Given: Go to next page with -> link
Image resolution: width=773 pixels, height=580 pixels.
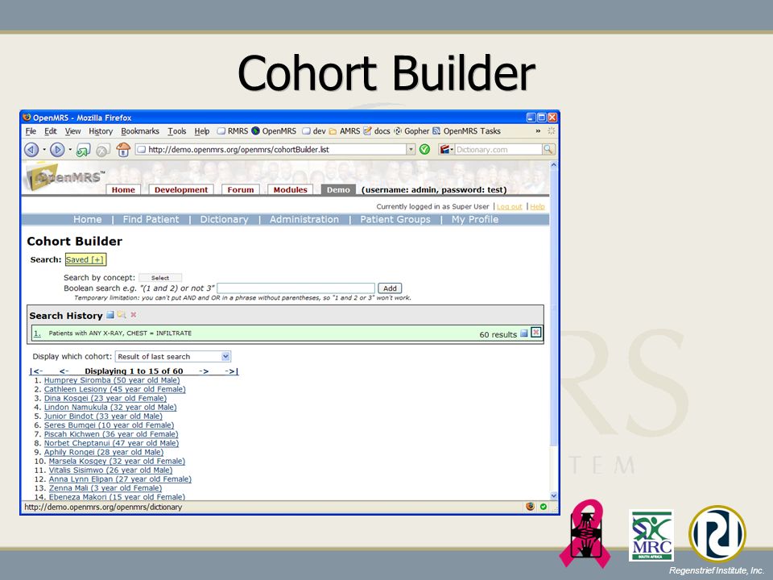Looking at the screenshot, I should tap(204, 371).
